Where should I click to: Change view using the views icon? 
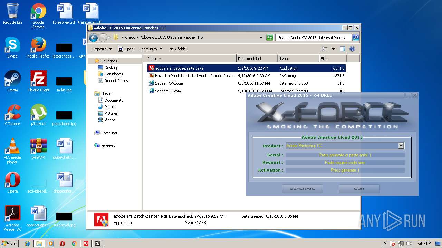tap(325, 49)
